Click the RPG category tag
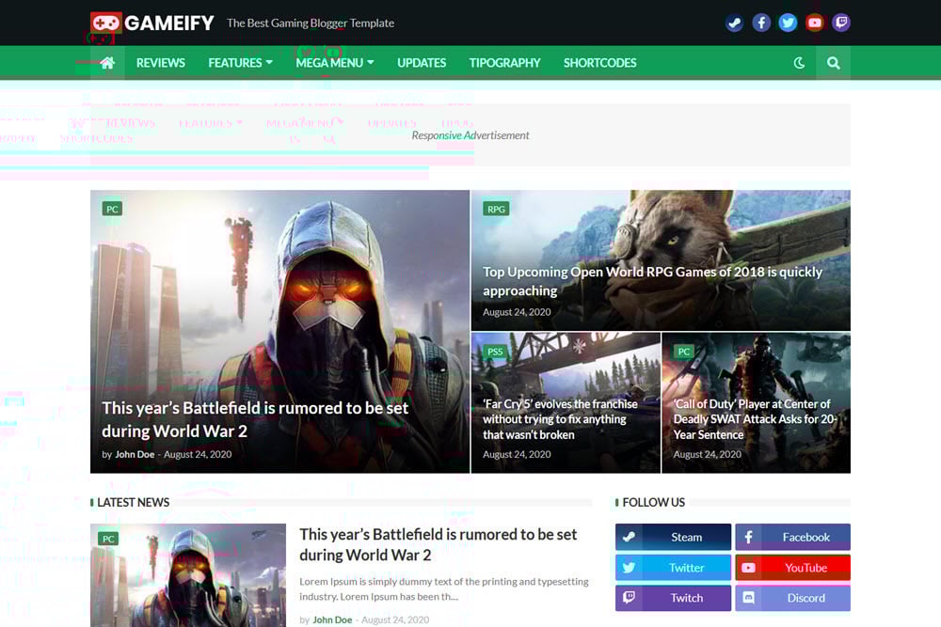941x627 pixels. [496, 209]
